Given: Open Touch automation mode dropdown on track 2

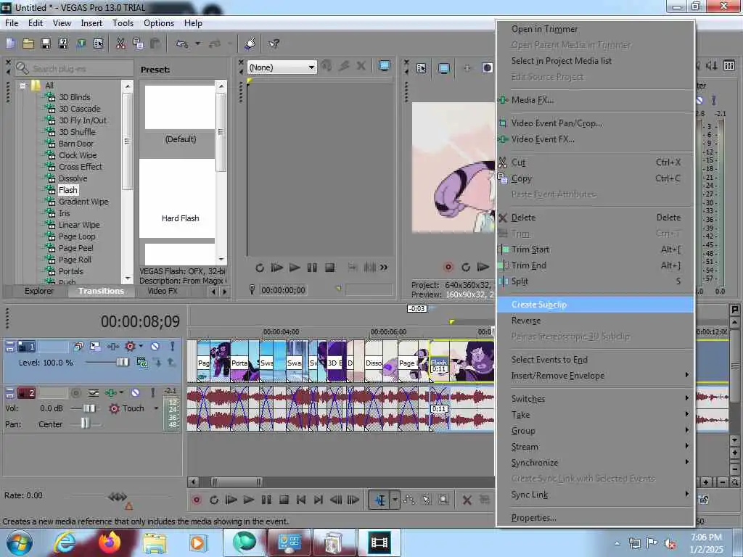Looking at the screenshot, I should coord(156,408).
